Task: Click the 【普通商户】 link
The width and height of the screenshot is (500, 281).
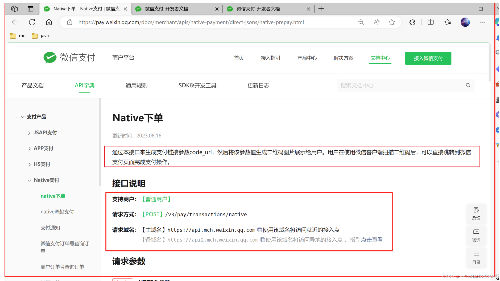Action: [156, 199]
